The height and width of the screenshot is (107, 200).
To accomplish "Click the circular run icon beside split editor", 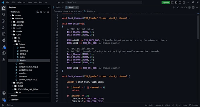I will [189, 8].
